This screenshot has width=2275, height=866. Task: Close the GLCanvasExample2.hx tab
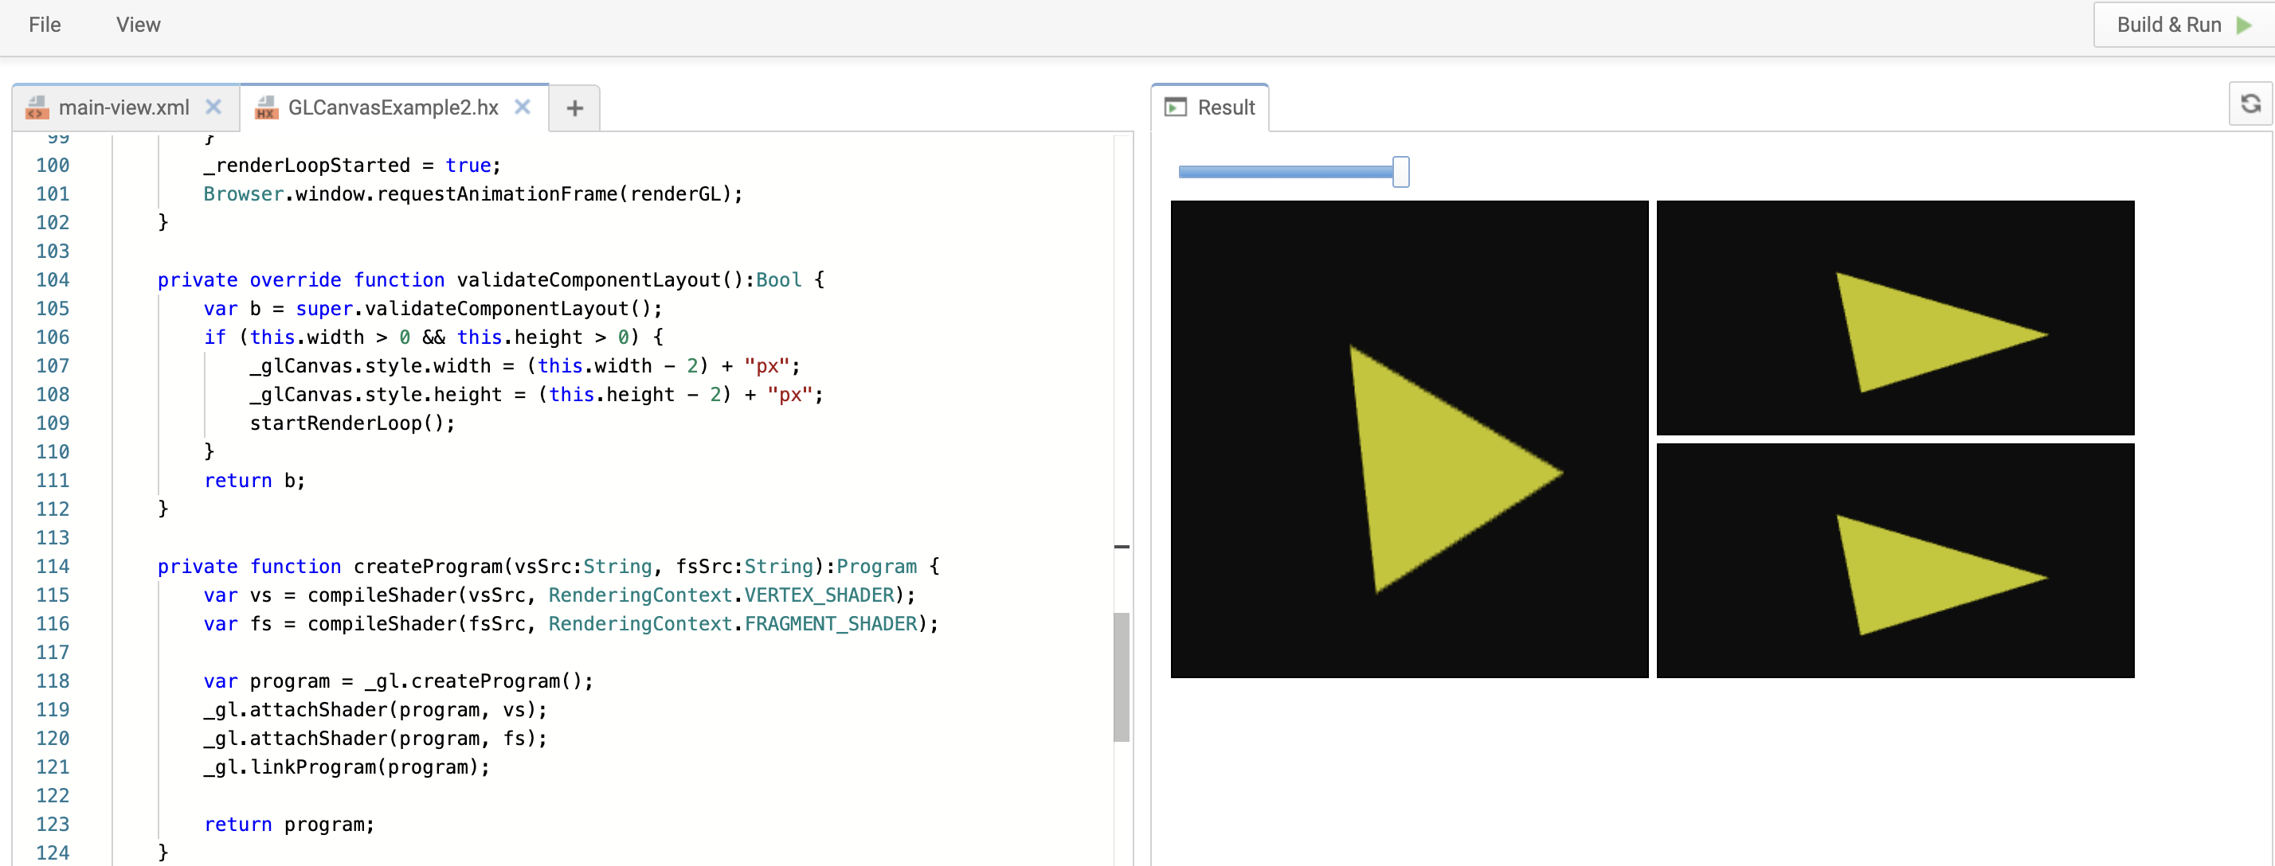(522, 107)
